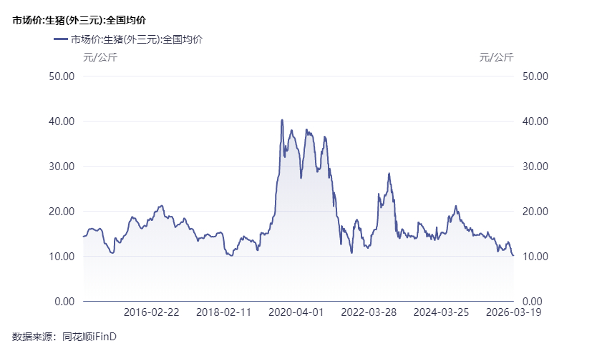Click the blue legend line swatch
The height and width of the screenshot is (356, 597).
(x=60, y=39)
